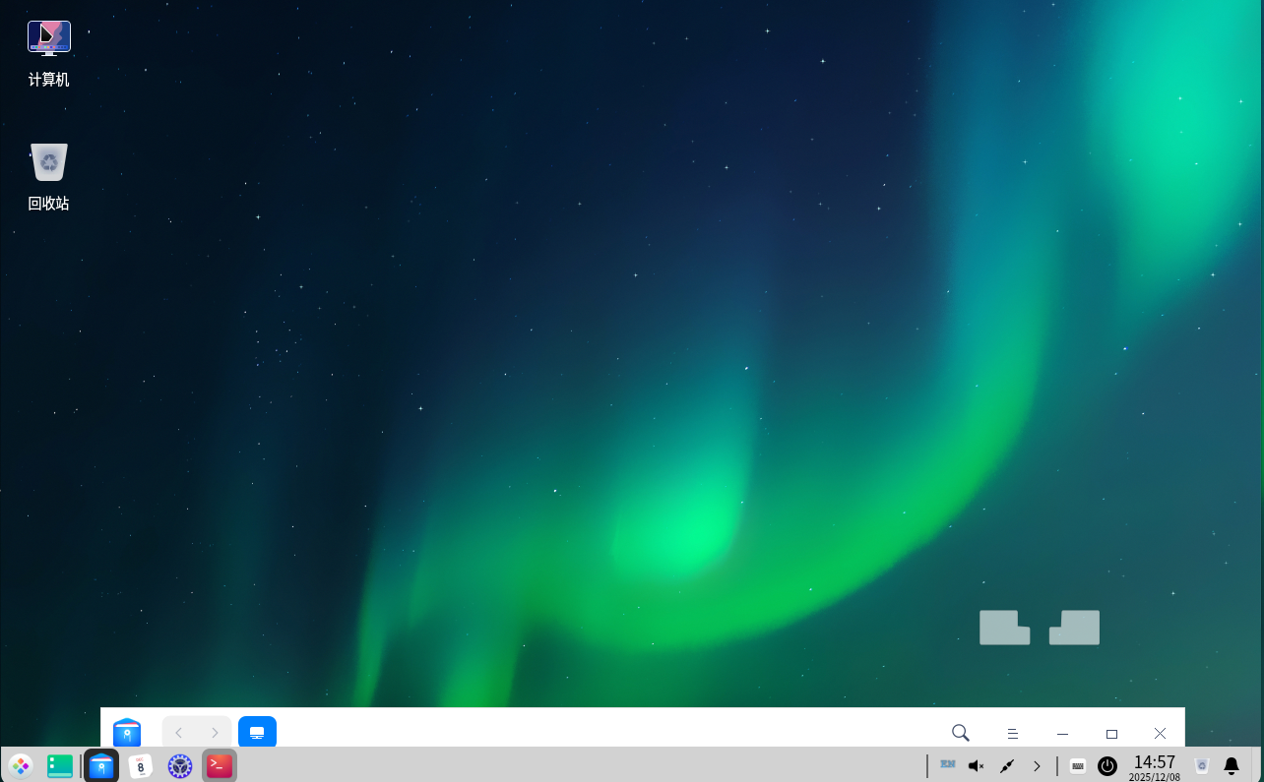Open the launcher from the dock

pyautogui.click(x=21, y=765)
